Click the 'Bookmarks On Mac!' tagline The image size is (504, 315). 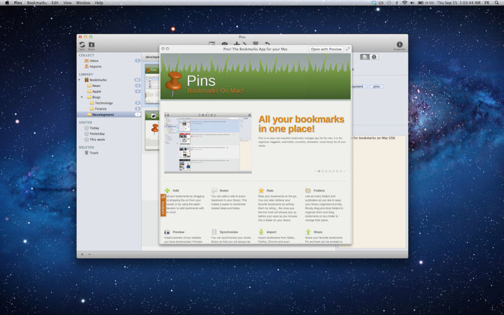point(215,91)
